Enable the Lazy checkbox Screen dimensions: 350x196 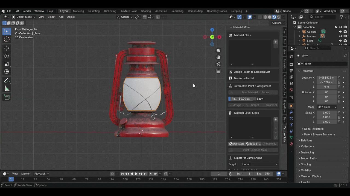tap(255, 99)
